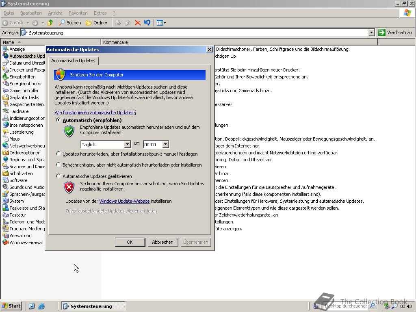Click the taskbar clock 03:43

click(x=406, y=306)
